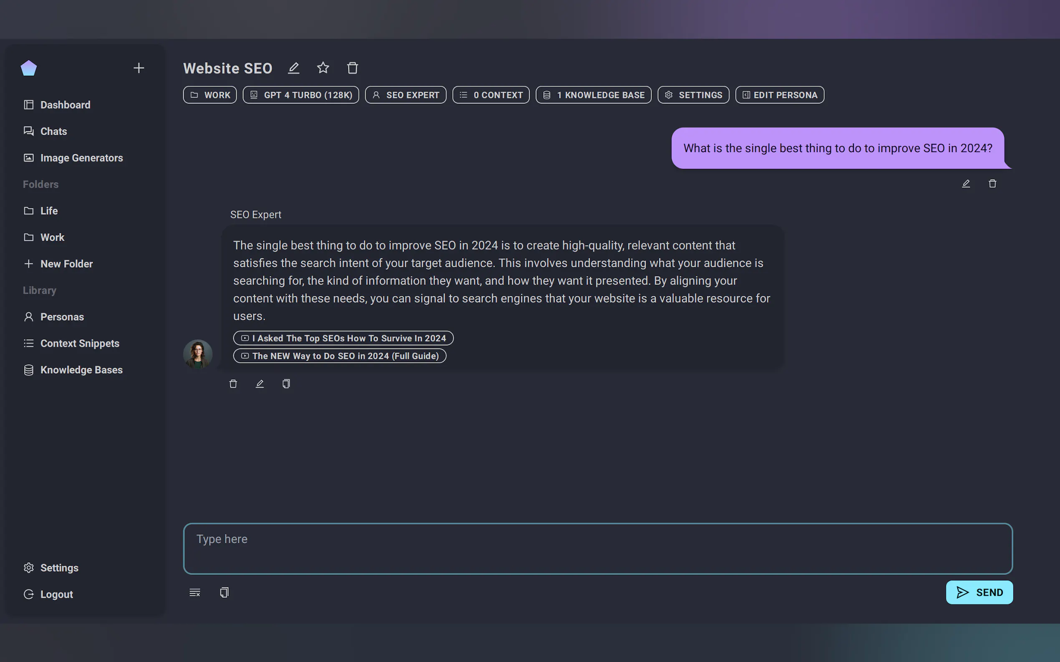Edit the SEO Expert reply
1060x662 pixels.
coord(260,384)
